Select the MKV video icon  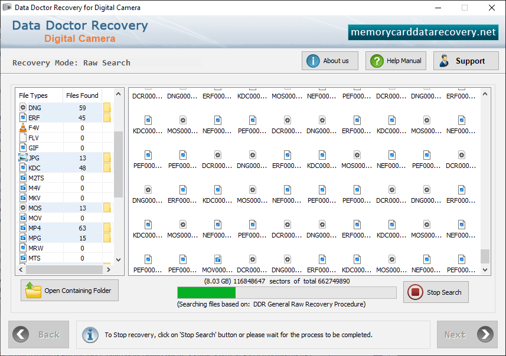coord(23,197)
